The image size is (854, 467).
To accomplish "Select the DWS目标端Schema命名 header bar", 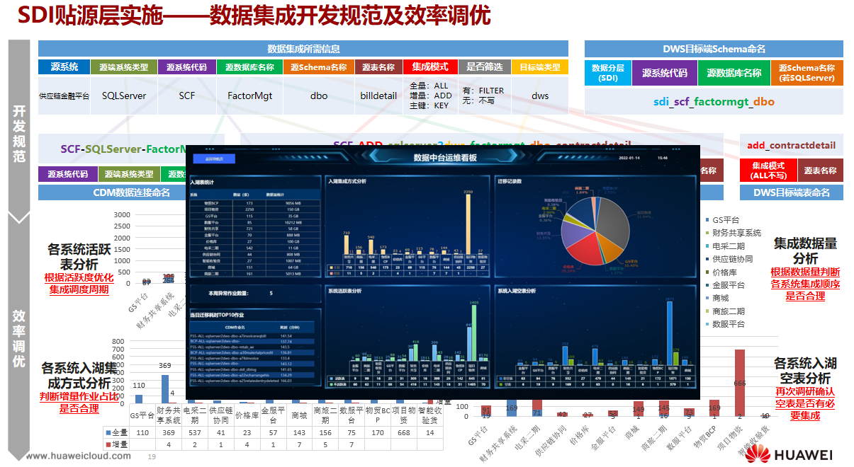I will pyautogui.click(x=714, y=49).
